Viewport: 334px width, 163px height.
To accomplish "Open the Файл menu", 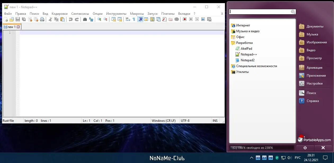I will 8,14.
